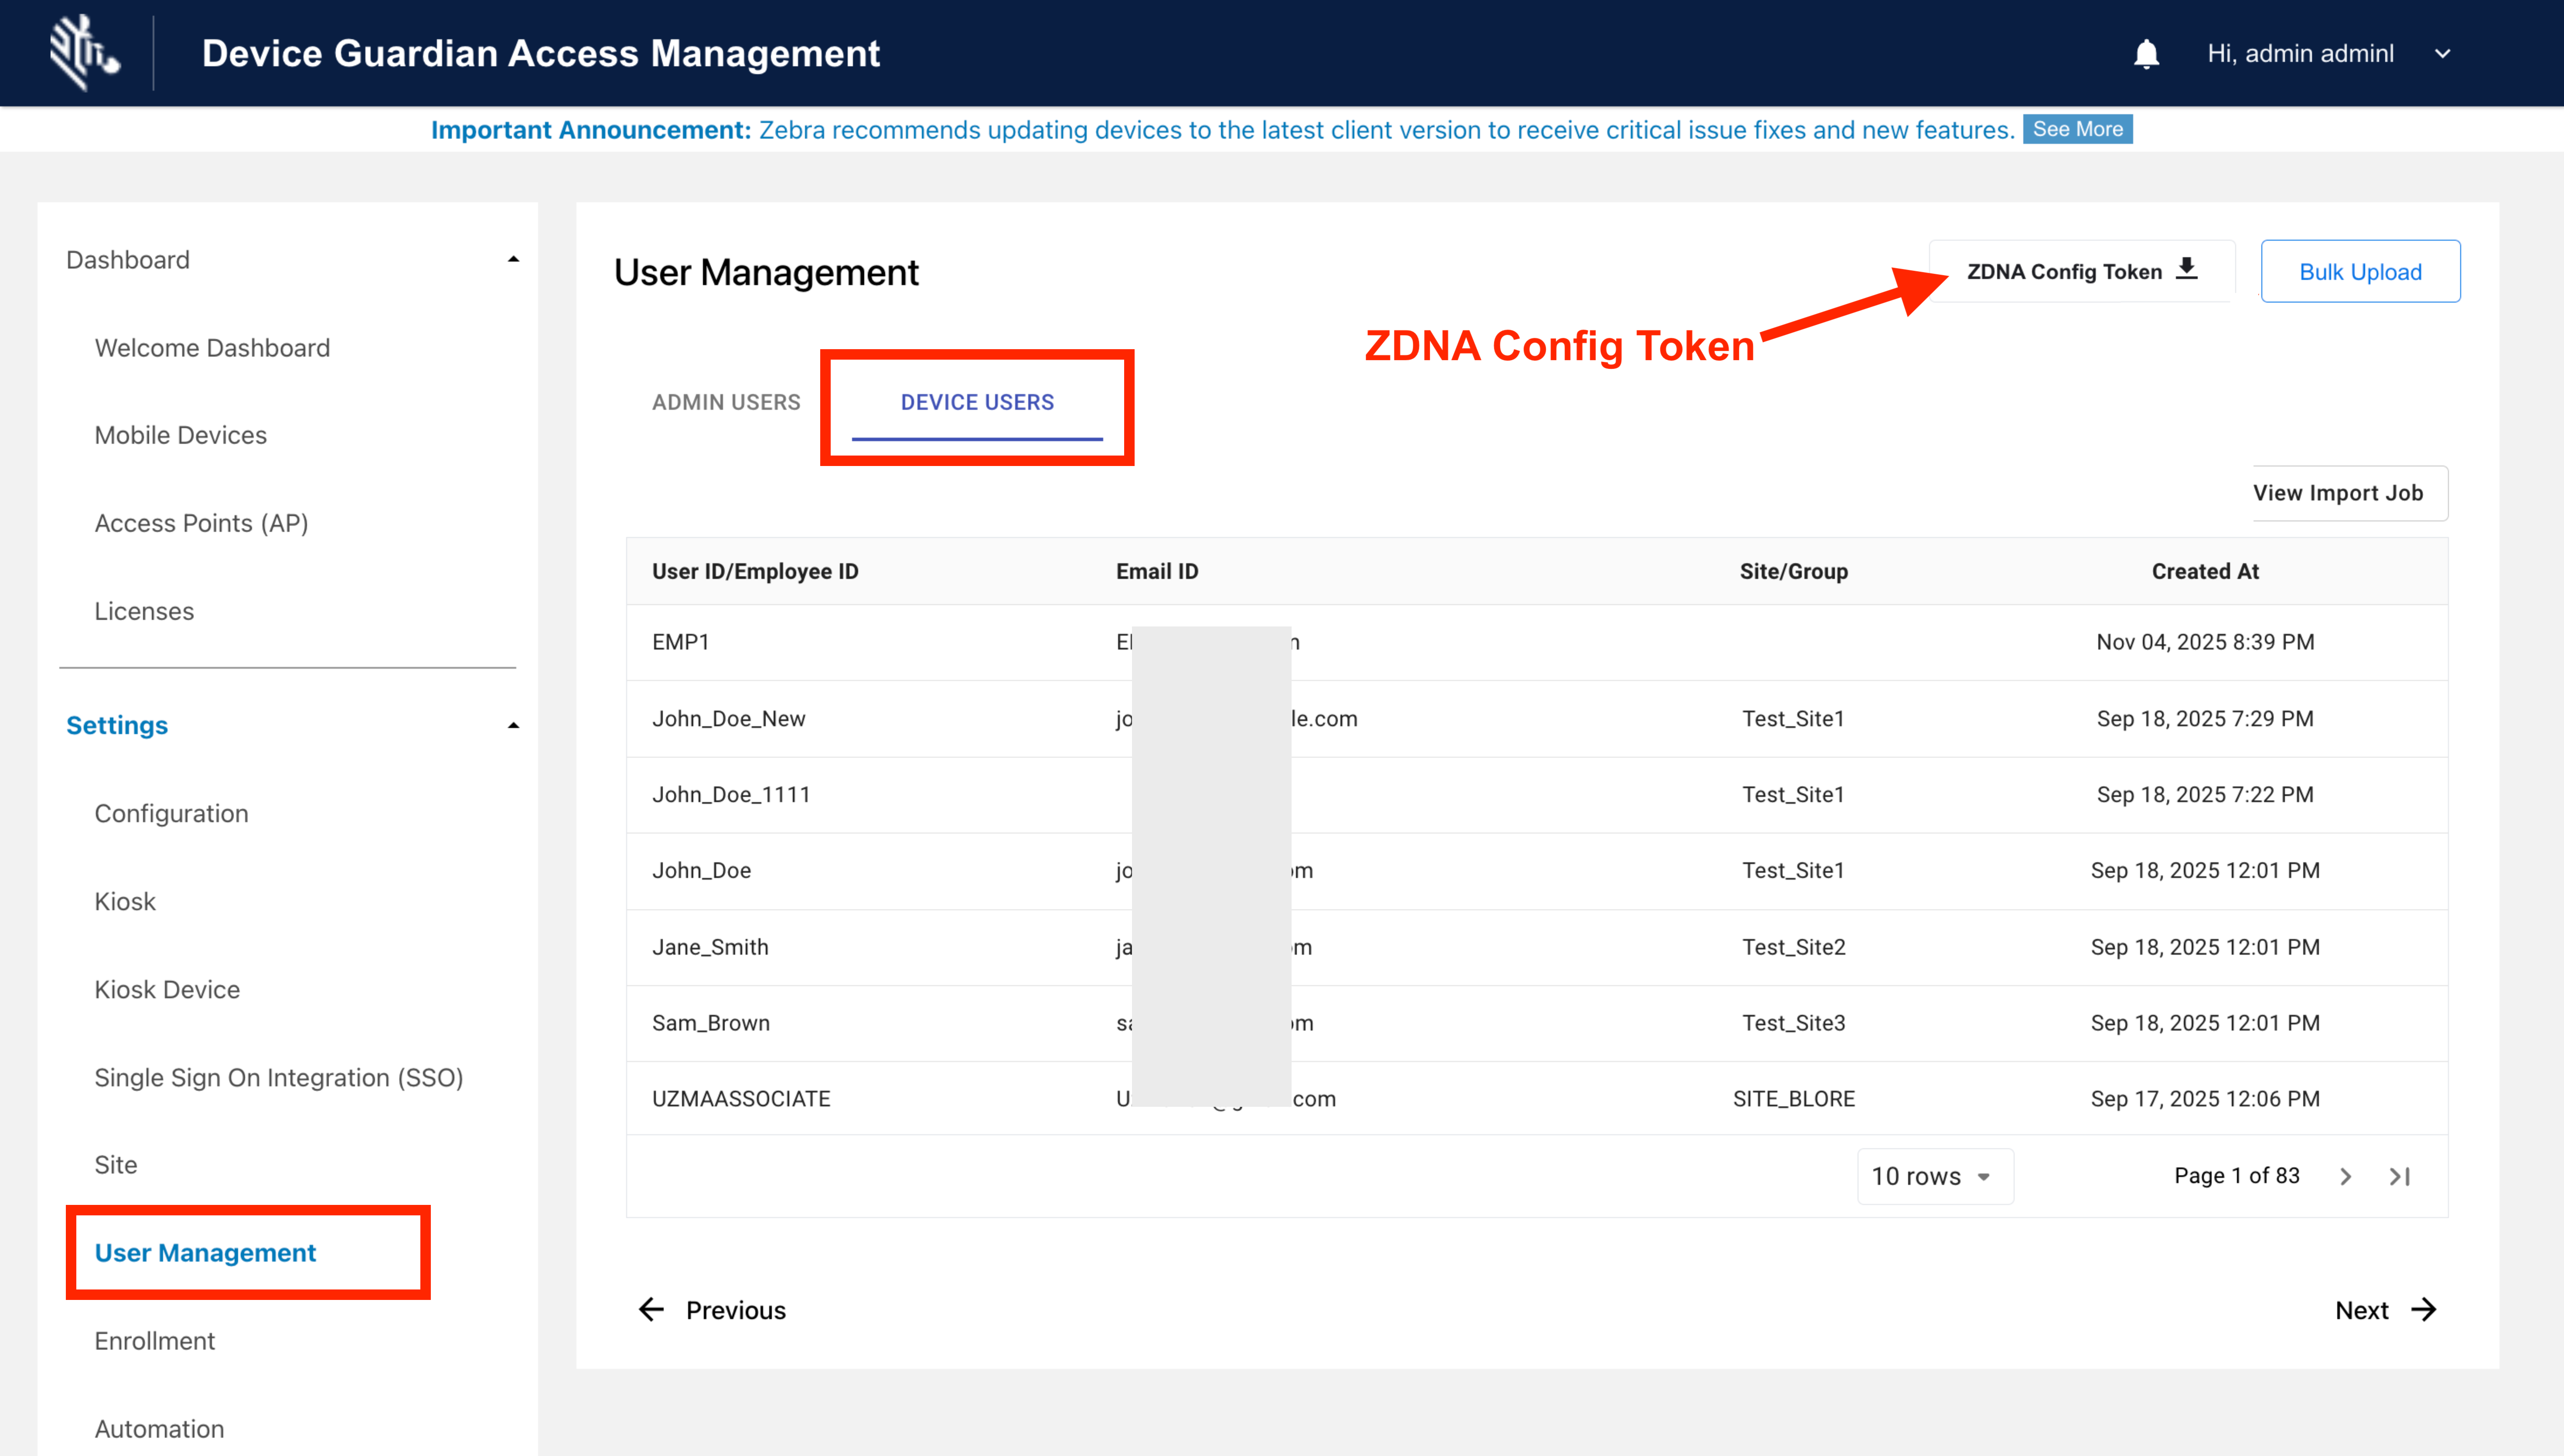Collapse the Dashboard section
2564x1456 pixels.
point(513,260)
